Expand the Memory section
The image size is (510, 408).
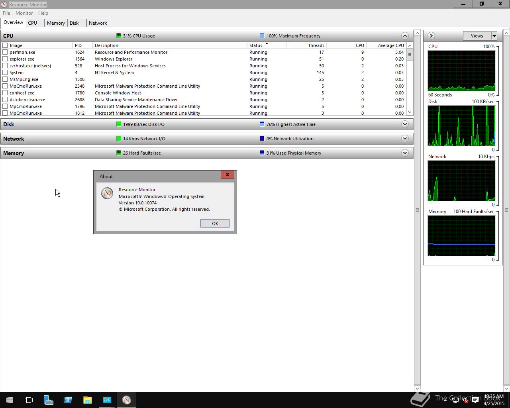tap(405, 153)
